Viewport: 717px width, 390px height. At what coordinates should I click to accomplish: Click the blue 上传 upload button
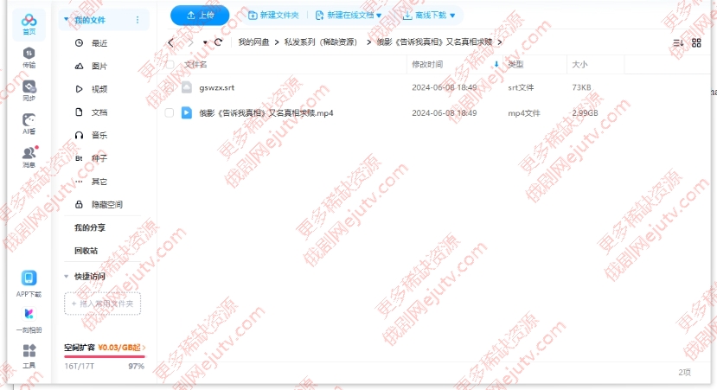click(200, 16)
